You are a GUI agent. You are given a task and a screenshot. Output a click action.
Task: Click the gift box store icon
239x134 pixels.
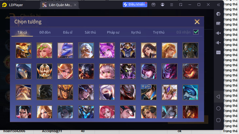[153, 5]
